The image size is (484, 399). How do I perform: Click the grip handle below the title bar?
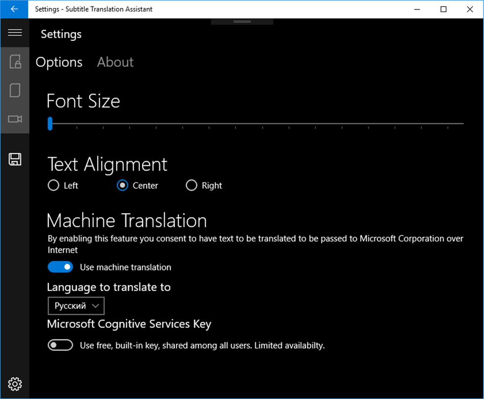[242, 22]
